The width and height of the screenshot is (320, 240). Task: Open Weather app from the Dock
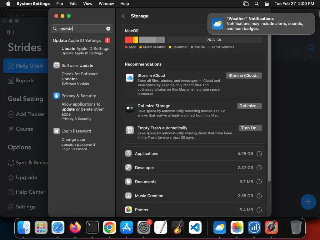pyautogui.click(x=220, y=227)
